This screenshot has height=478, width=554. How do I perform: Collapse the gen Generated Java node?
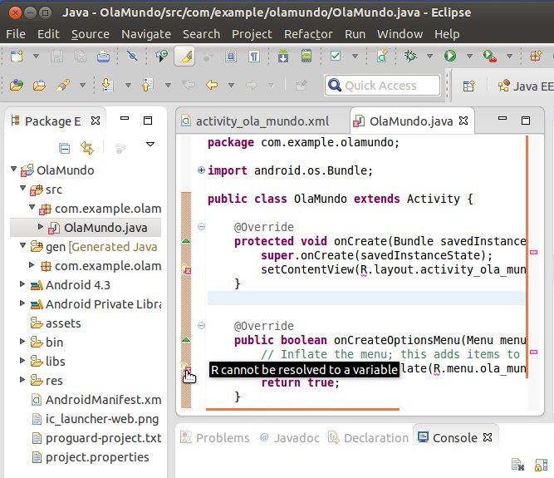(x=23, y=245)
